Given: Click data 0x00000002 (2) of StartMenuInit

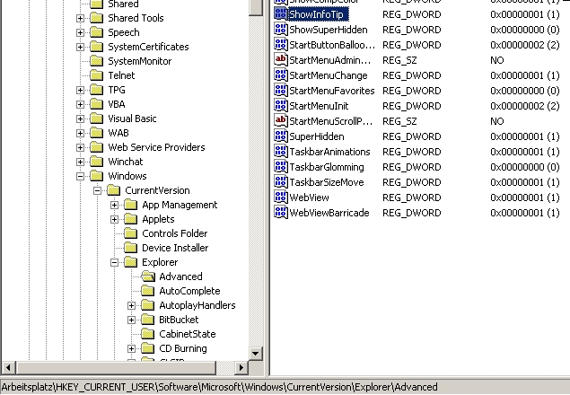Looking at the screenshot, I should 524,106.
